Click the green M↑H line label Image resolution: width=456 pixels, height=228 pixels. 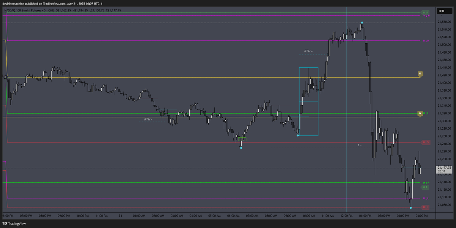pyautogui.click(x=426, y=183)
